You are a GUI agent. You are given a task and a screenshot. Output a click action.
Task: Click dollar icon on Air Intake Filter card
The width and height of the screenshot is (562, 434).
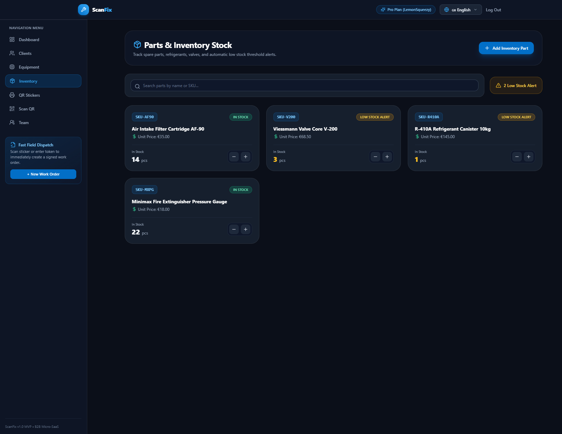tap(134, 136)
